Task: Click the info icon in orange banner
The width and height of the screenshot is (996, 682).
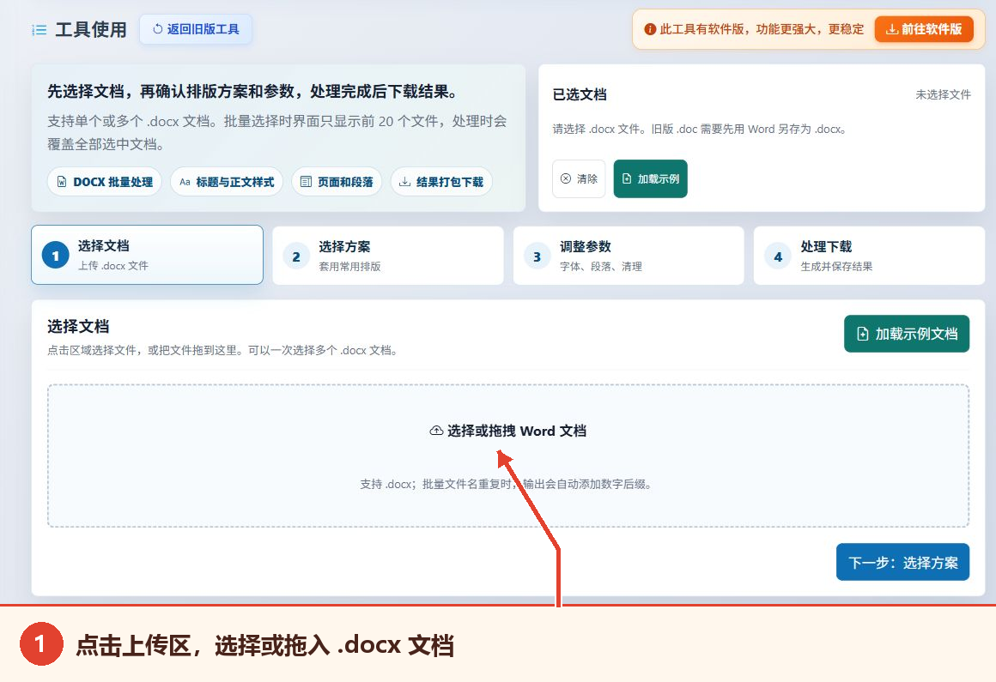Action: point(650,29)
